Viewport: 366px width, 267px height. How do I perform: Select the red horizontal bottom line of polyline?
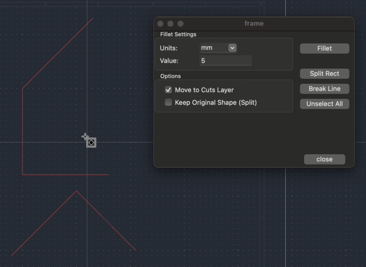pyautogui.click(x=66, y=175)
